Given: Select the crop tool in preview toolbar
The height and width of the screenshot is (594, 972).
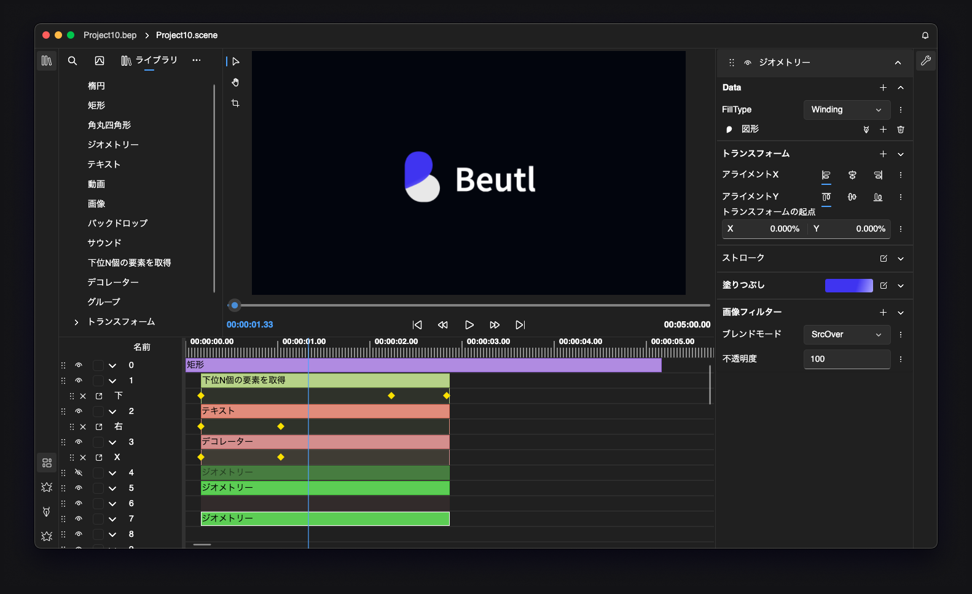Looking at the screenshot, I should tap(235, 103).
